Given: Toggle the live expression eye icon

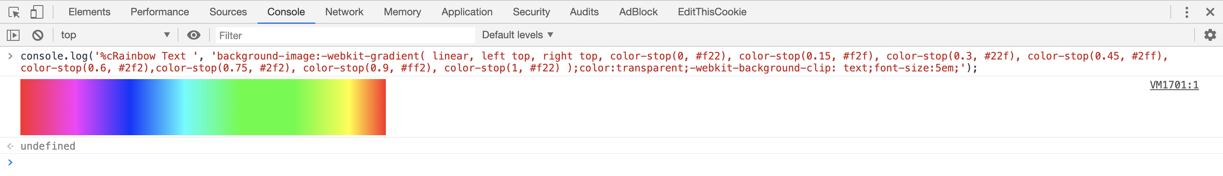Looking at the screenshot, I should pos(194,35).
